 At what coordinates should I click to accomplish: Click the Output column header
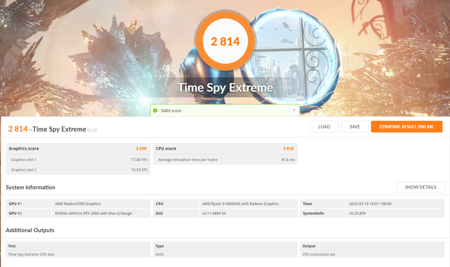coord(309,246)
